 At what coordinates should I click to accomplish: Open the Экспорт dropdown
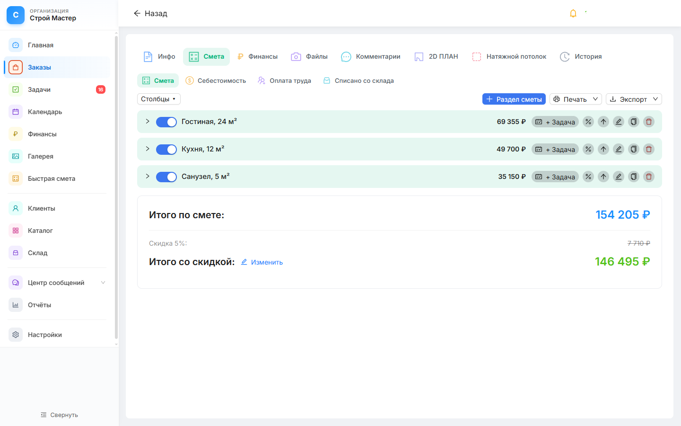point(634,99)
